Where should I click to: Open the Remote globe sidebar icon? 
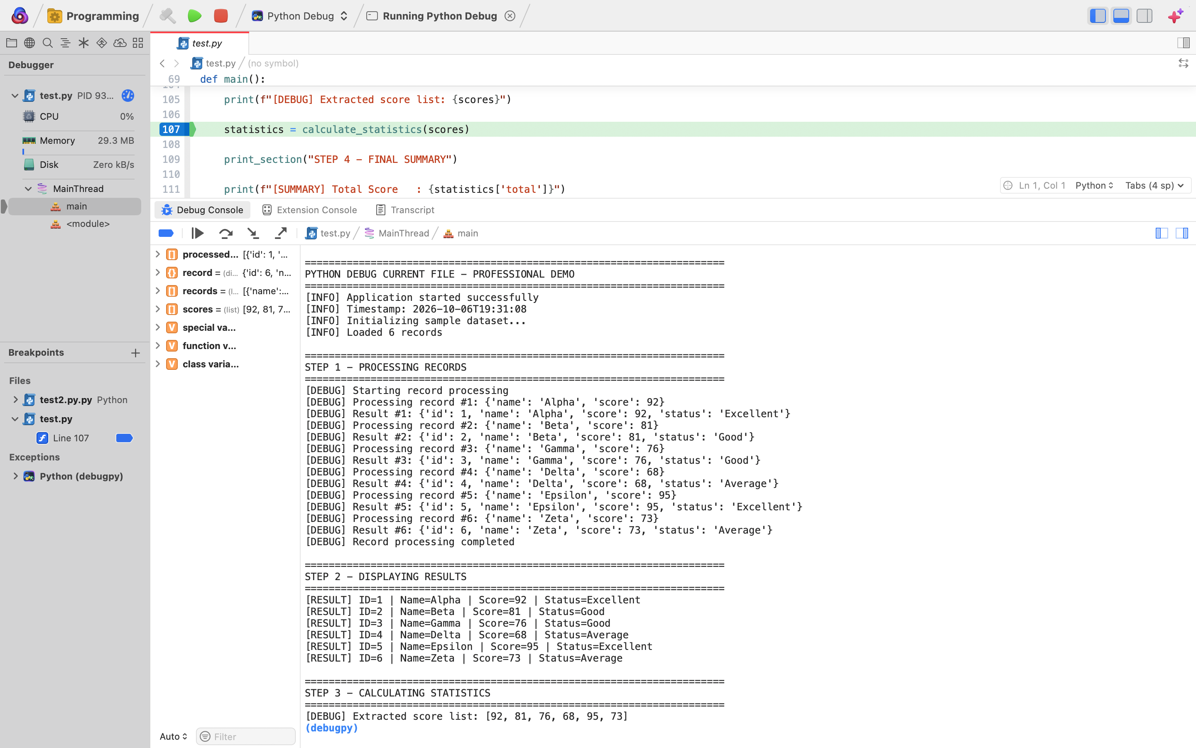coord(29,43)
